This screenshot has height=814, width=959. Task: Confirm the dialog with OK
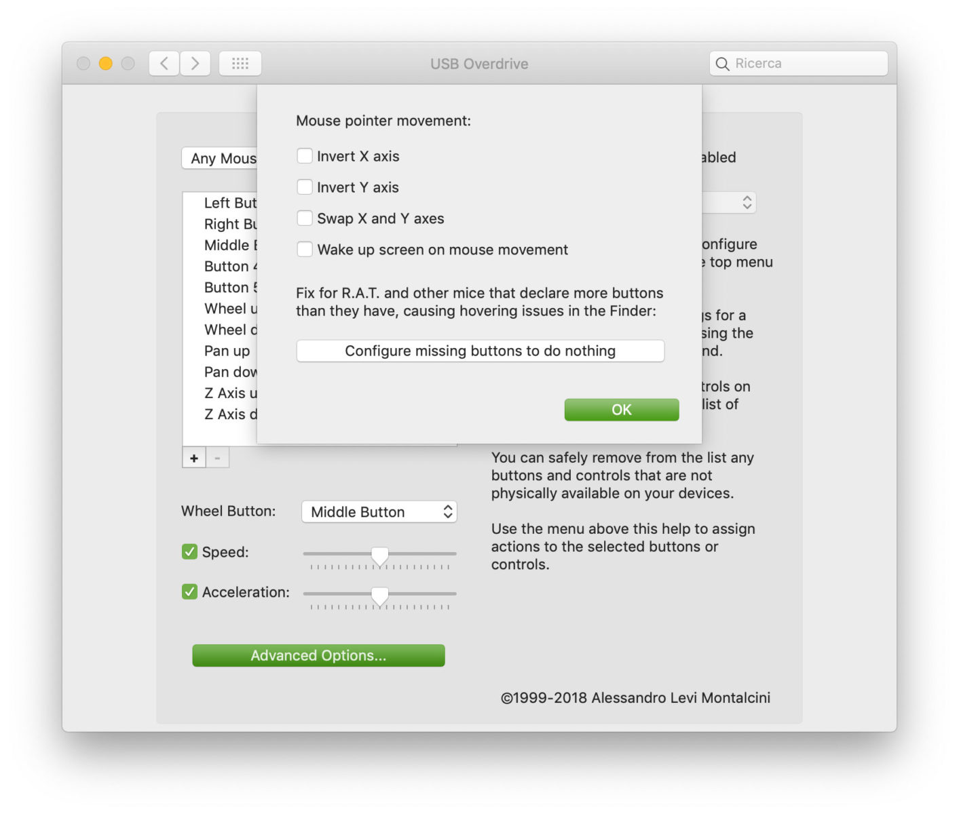622,410
